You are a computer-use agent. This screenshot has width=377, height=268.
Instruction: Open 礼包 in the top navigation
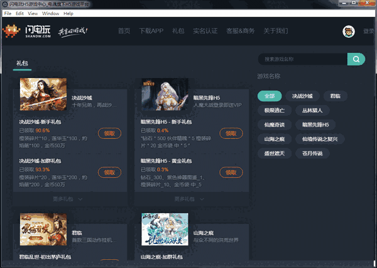(x=178, y=31)
